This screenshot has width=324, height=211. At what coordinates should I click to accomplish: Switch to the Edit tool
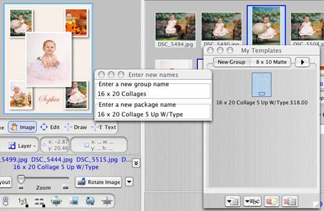tap(50, 127)
